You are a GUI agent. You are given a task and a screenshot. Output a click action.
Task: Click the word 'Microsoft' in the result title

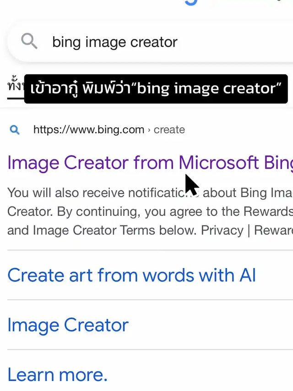click(219, 162)
